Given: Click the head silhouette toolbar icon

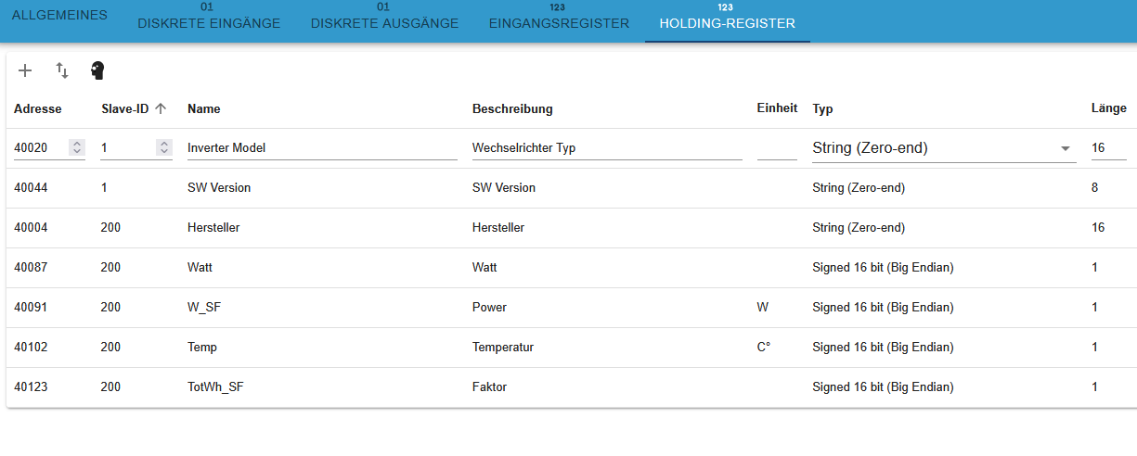Looking at the screenshot, I should [97, 70].
